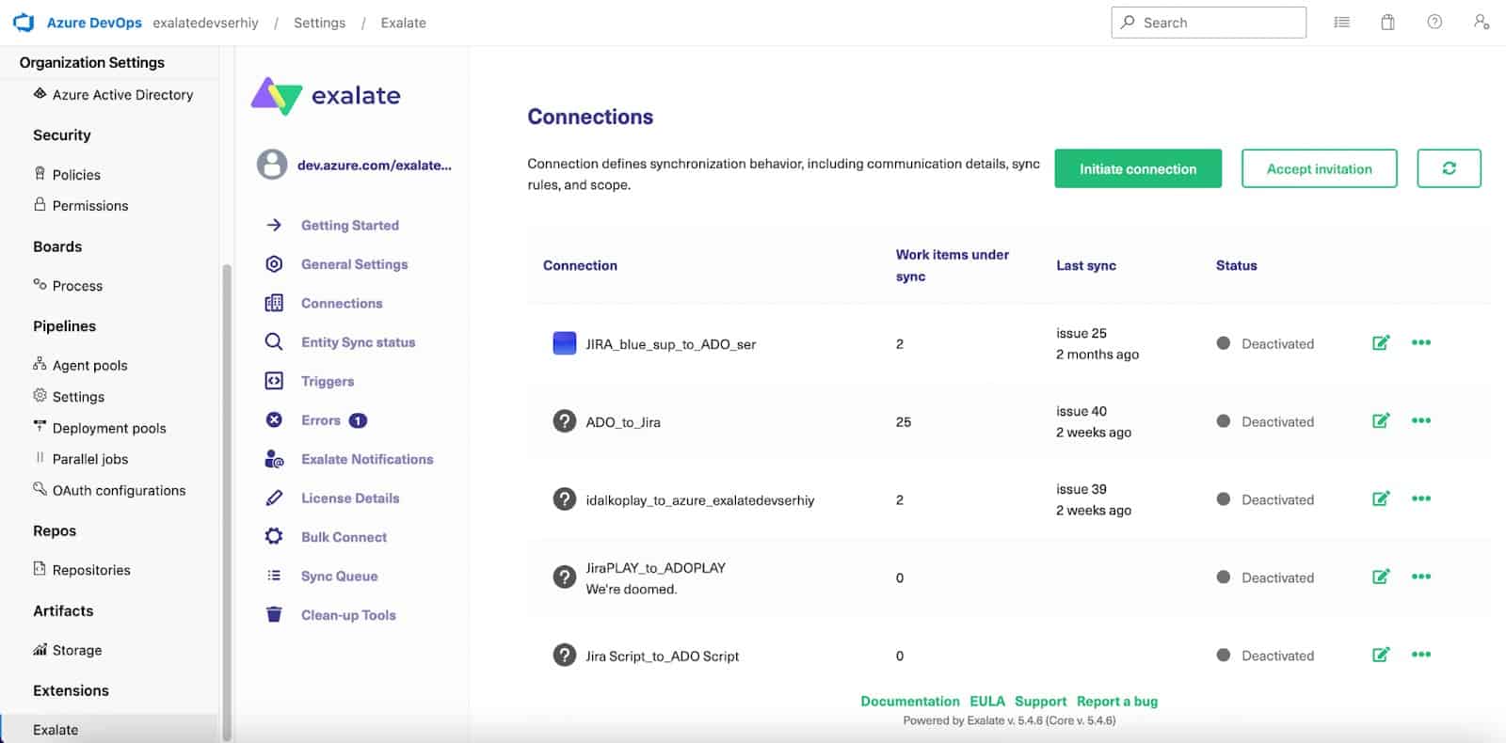The height and width of the screenshot is (743, 1506).
Task: Click the Azure DevOps logo icon
Action: click(x=24, y=23)
